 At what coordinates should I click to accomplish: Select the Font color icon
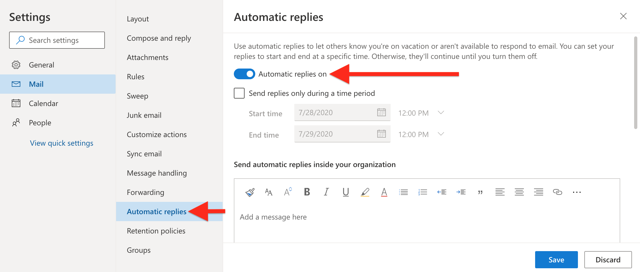pos(384,192)
